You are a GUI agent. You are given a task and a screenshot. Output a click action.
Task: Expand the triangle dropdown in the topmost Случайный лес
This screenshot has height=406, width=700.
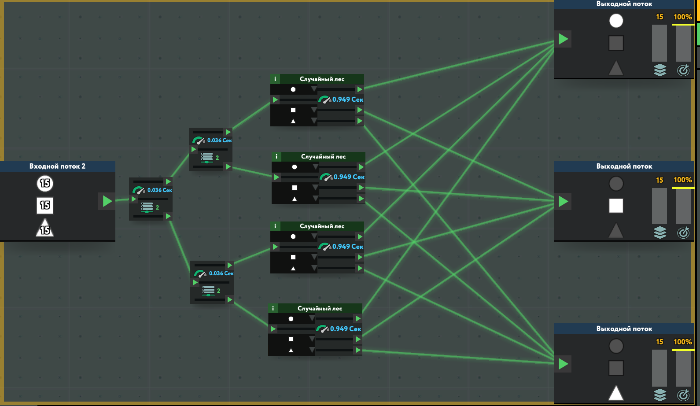(x=313, y=120)
